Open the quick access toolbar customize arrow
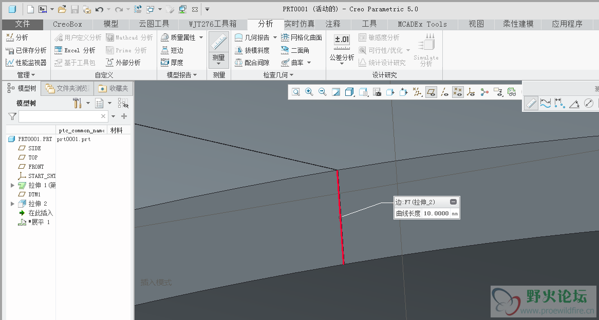Viewport: 599px width, 320px height. coord(207,9)
